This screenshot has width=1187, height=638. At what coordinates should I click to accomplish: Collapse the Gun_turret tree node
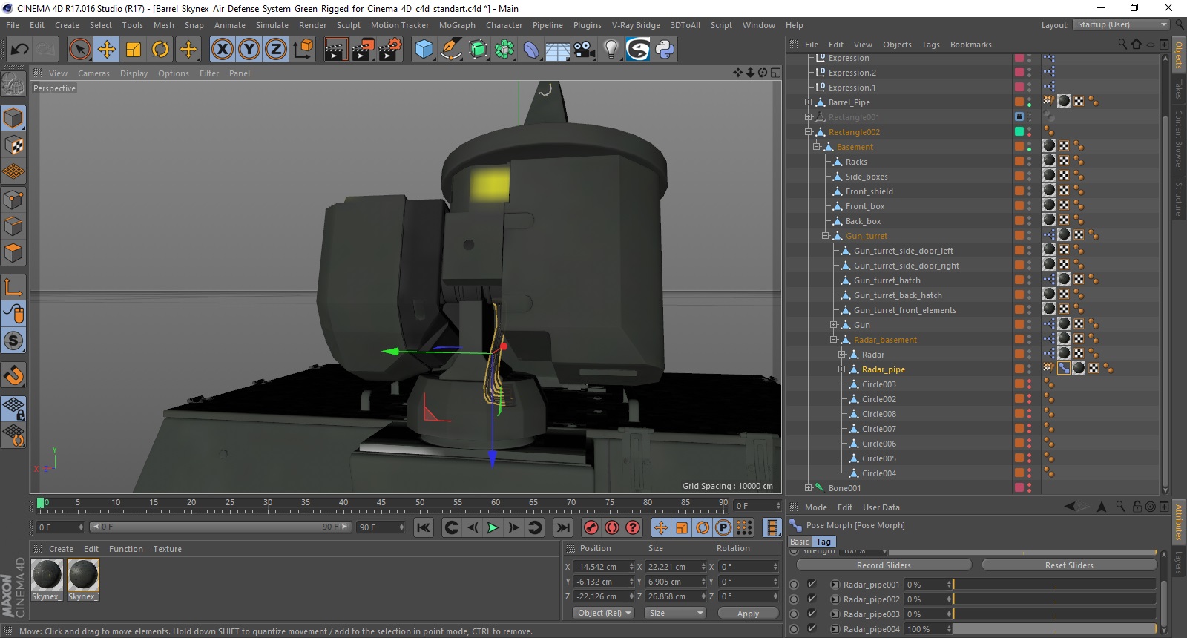click(x=825, y=236)
